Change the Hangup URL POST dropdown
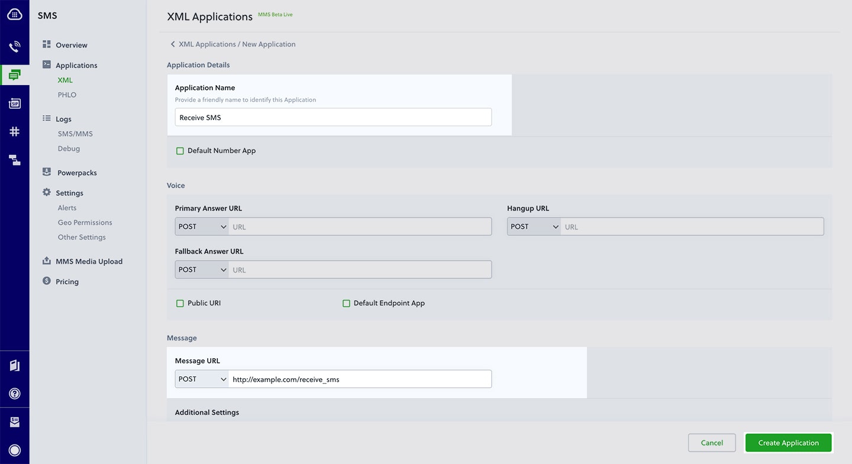Viewport: 852px width, 464px height. [533, 226]
